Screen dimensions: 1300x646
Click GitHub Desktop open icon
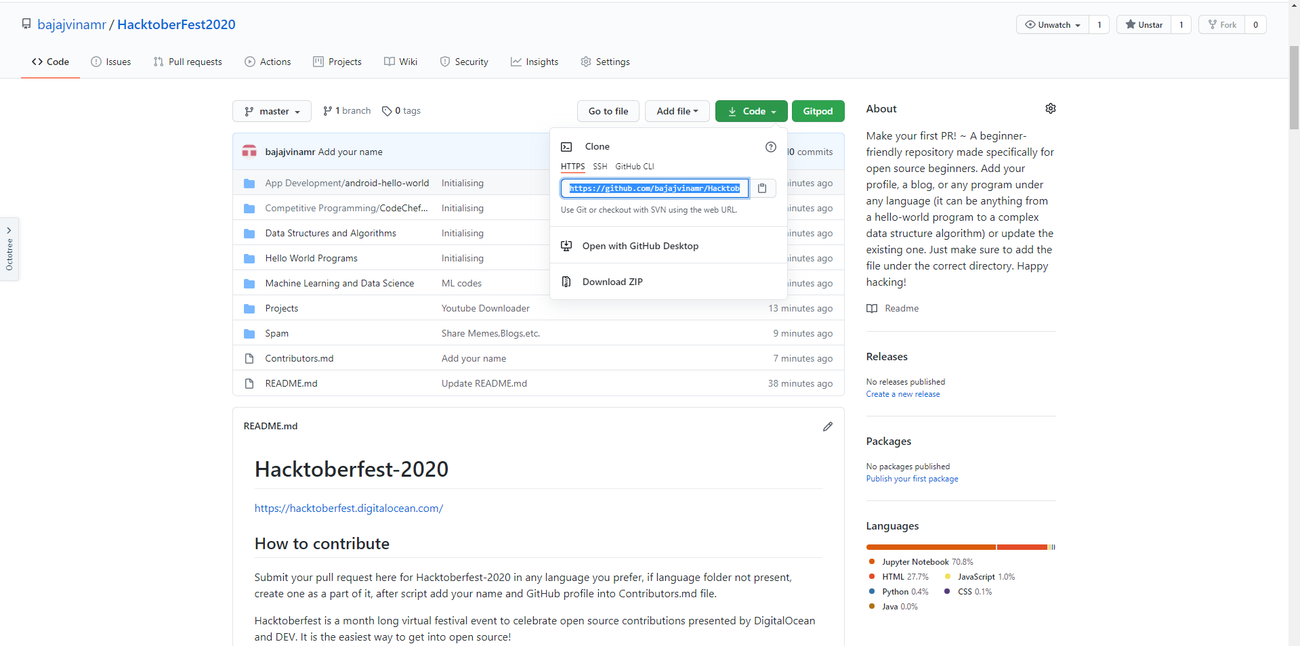566,246
